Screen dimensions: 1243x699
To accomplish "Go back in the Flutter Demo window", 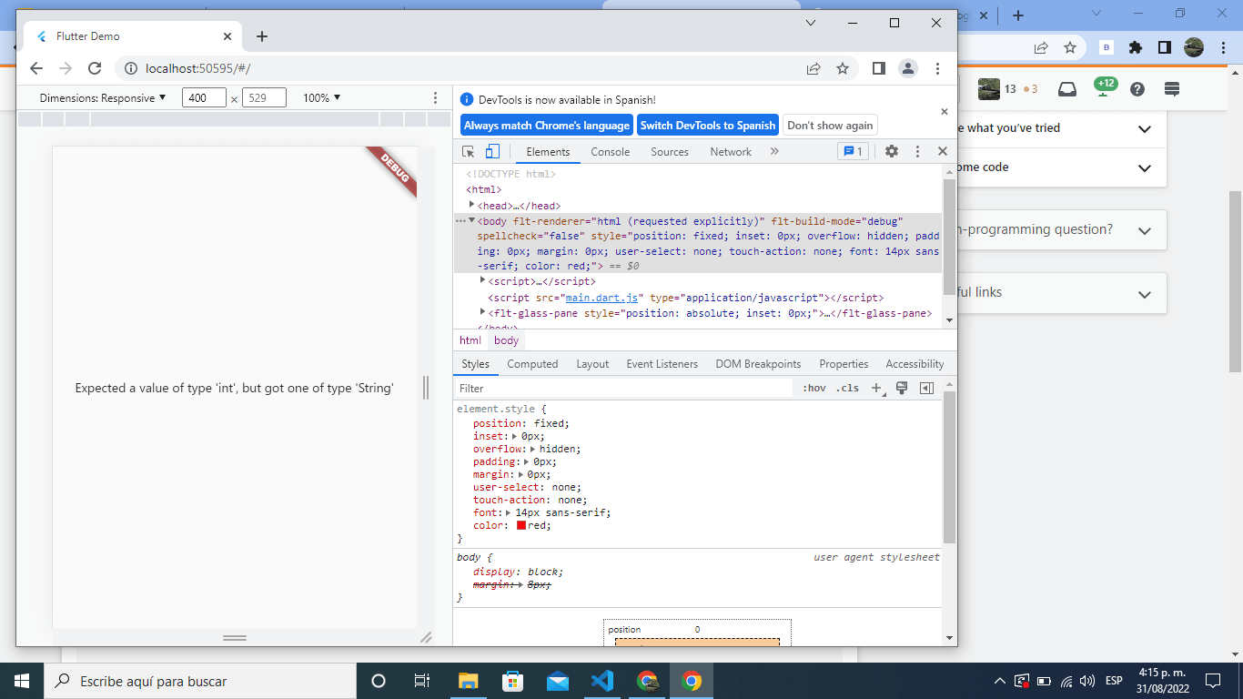I will 36,68.
